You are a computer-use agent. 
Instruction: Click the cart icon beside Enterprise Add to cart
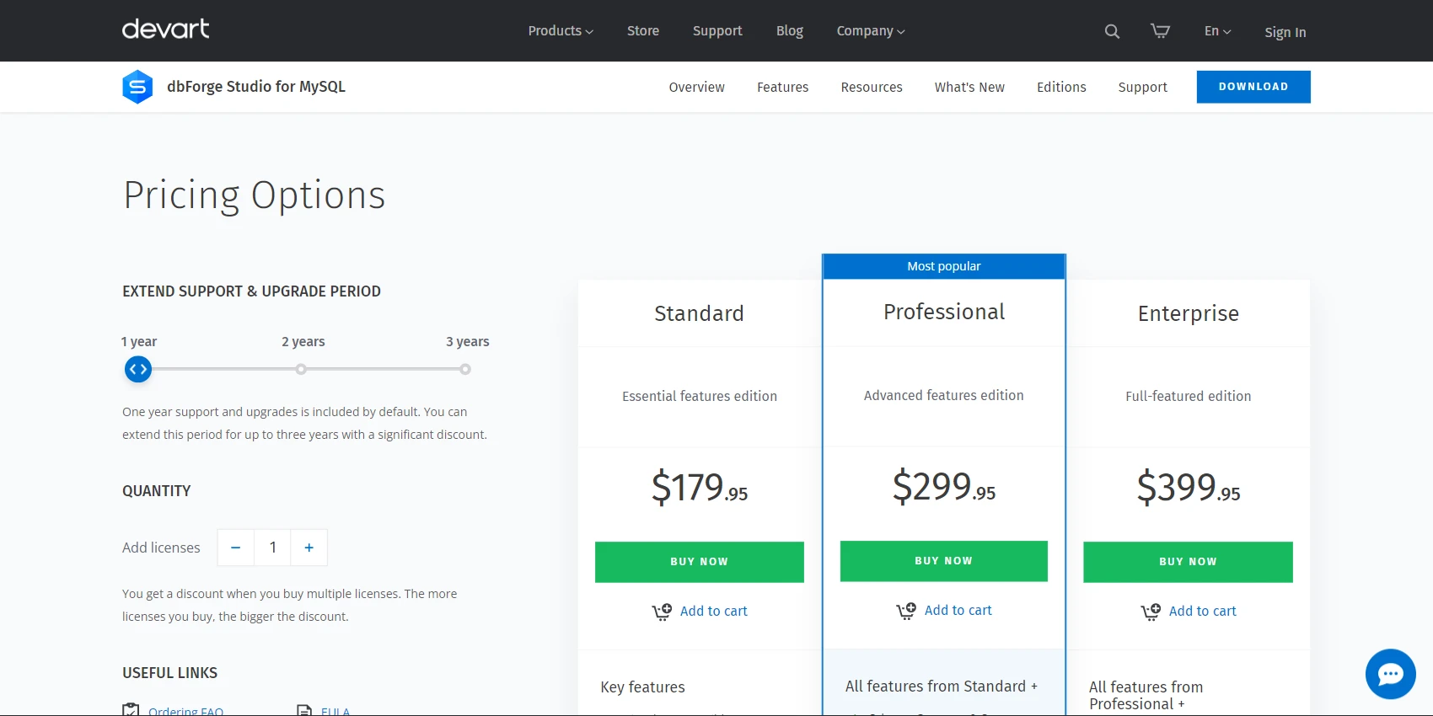[x=1151, y=612]
